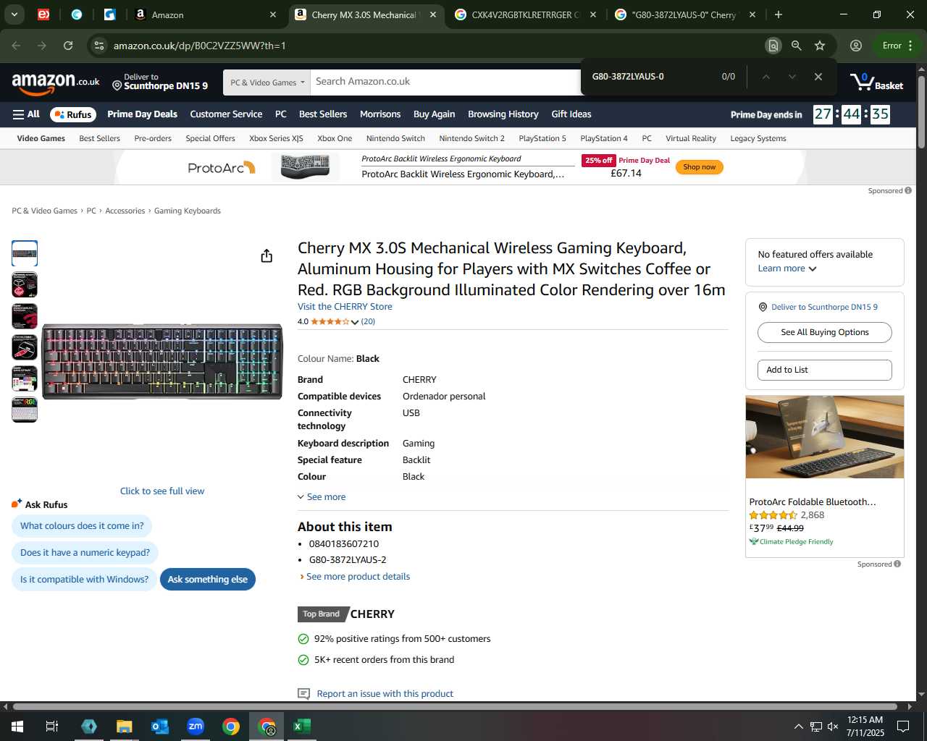Open Prime Day Deals nav item

(142, 114)
